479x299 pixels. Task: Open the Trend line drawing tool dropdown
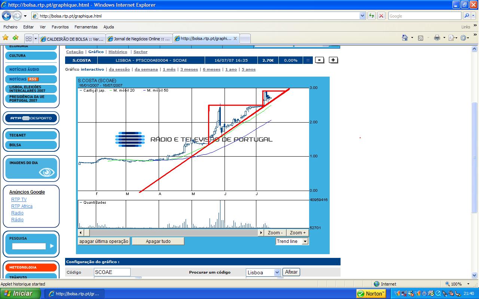tap(305, 241)
